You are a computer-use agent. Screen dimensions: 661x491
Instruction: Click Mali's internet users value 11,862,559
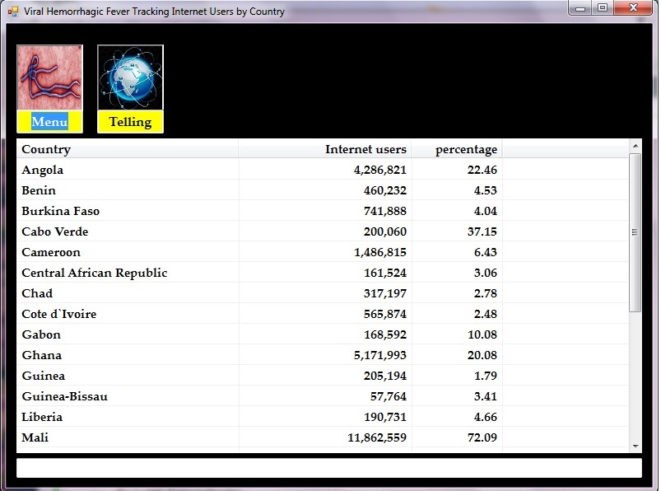[377, 437]
